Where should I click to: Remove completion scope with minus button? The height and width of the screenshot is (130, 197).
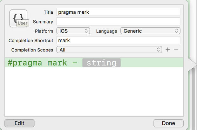pos(176,50)
